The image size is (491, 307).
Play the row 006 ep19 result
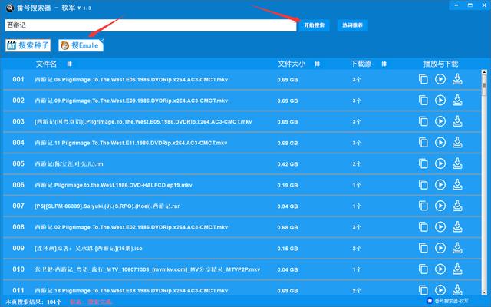pos(440,185)
